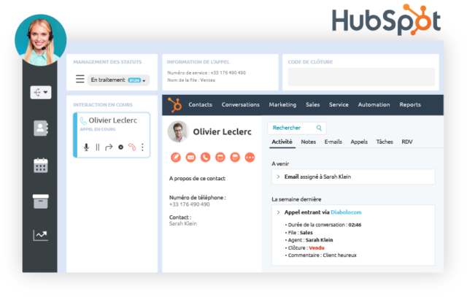Viewport: 467px width, 297px height.
Task: Transfer the call with the forward arrow
Action: (109, 147)
